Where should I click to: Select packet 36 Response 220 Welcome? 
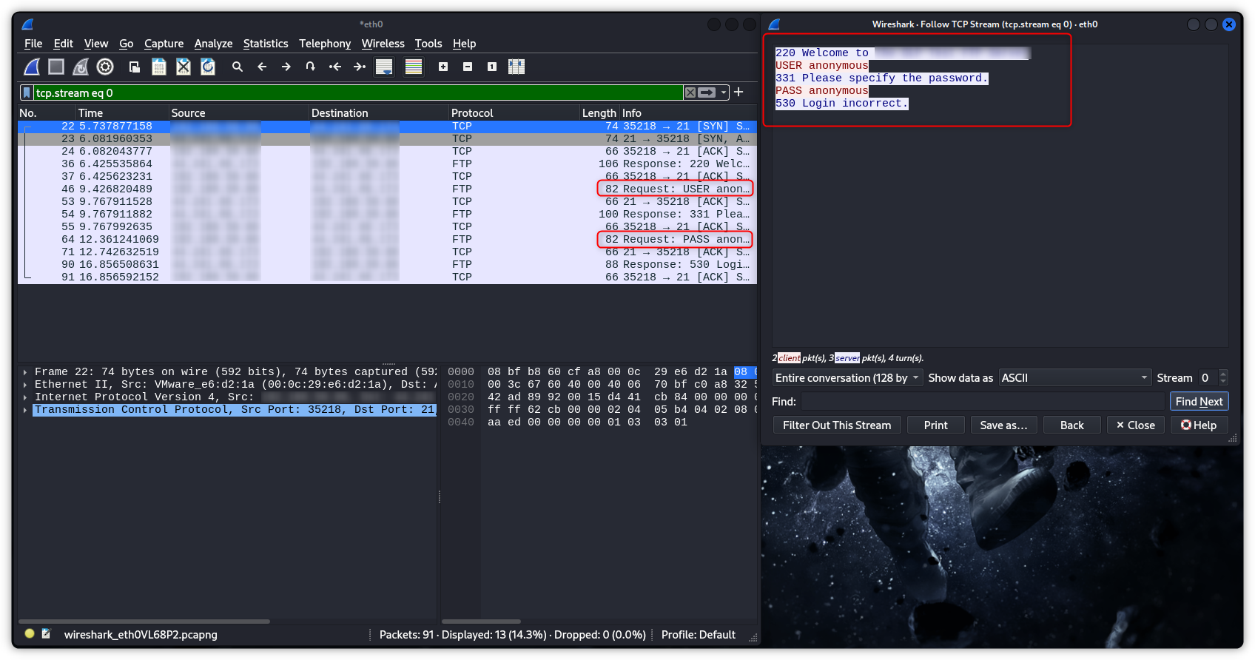coord(387,164)
